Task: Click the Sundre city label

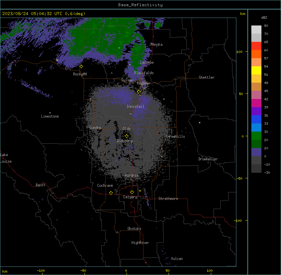Action: (x=95, y=128)
